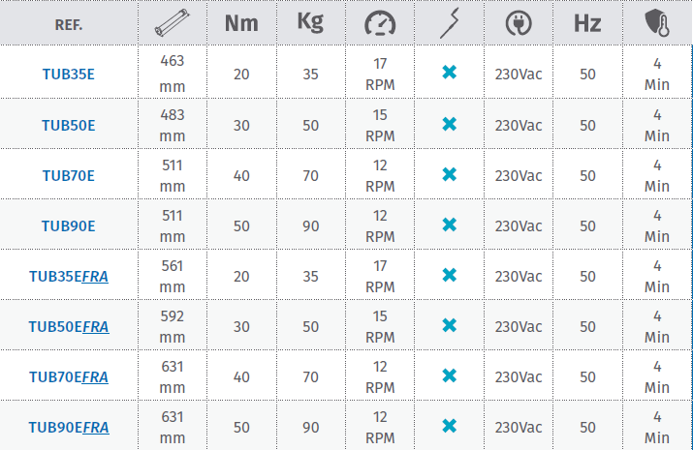The width and height of the screenshot is (693, 450).
Task: Click the blue X in TUB35E row
Action: (449, 74)
